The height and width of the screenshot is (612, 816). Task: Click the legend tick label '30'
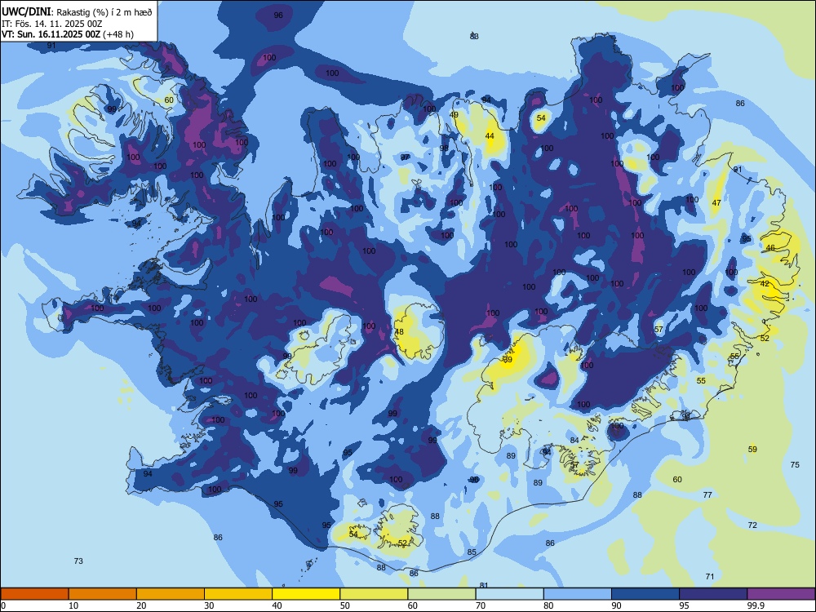click(x=209, y=605)
